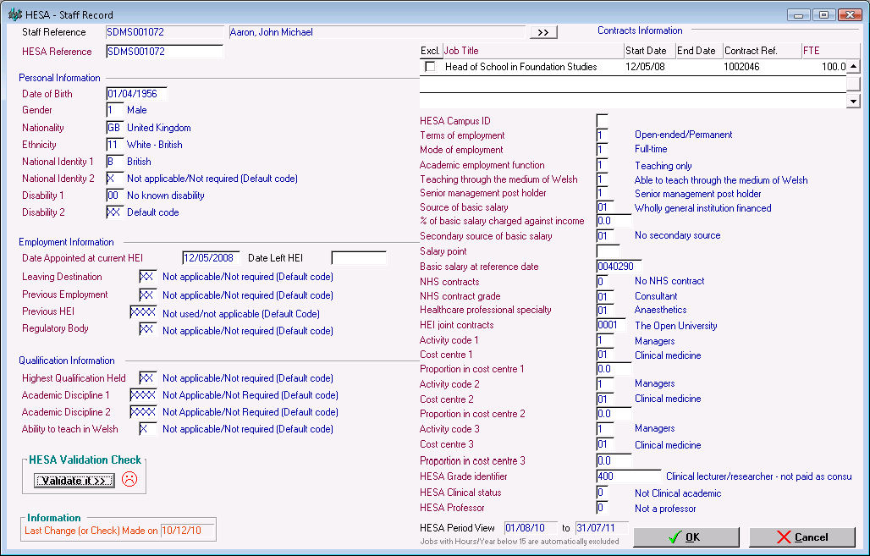
Task: Click the staff name Aaron, John Michael
Action: click(272, 32)
